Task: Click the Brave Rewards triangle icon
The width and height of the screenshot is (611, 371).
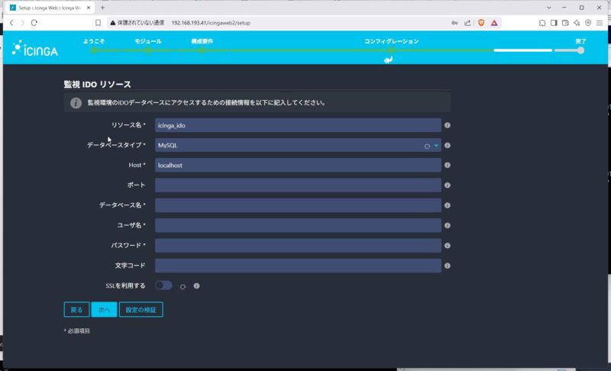Action: click(x=494, y=23)
